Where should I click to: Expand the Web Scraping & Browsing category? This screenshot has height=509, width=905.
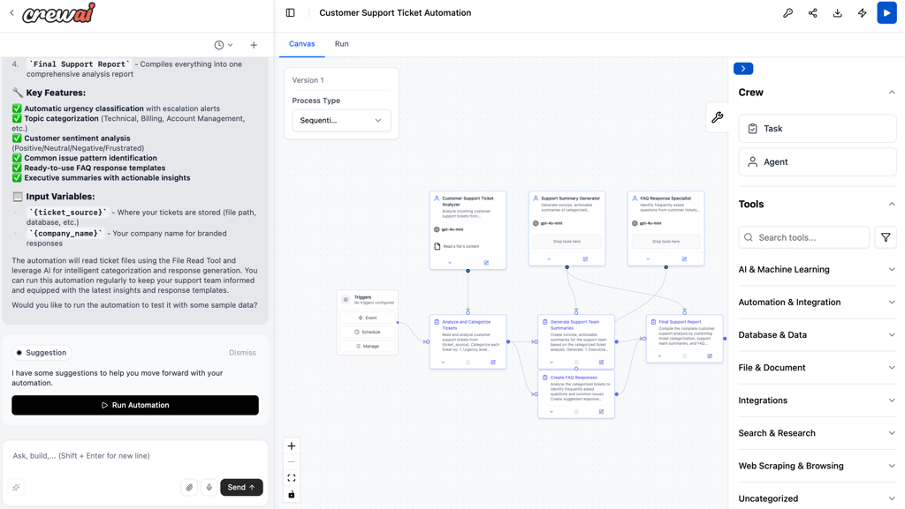coord(818,466)
